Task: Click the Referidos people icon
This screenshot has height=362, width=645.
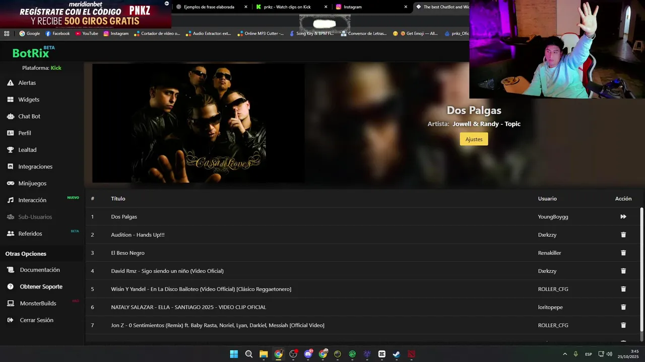Action: click(x=10, y=234)
